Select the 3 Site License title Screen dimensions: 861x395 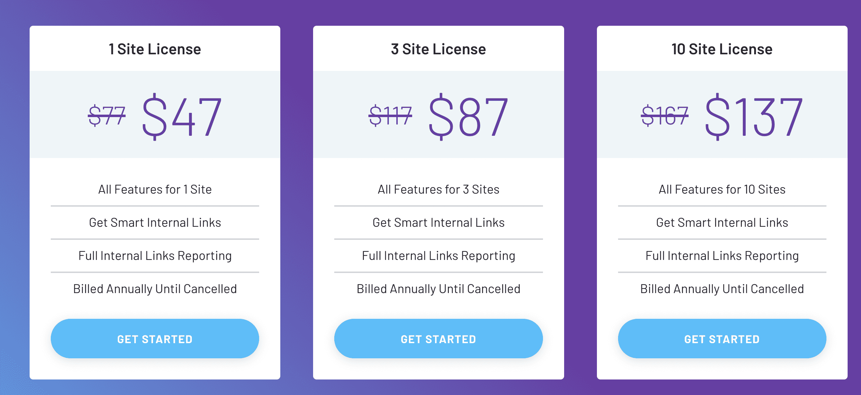click(438, 49)
